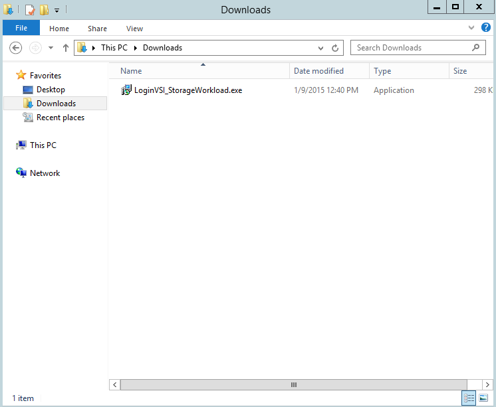496x407 pixels.
Task: Open the recent locations dropdown arrow
Action: [51, 48]
